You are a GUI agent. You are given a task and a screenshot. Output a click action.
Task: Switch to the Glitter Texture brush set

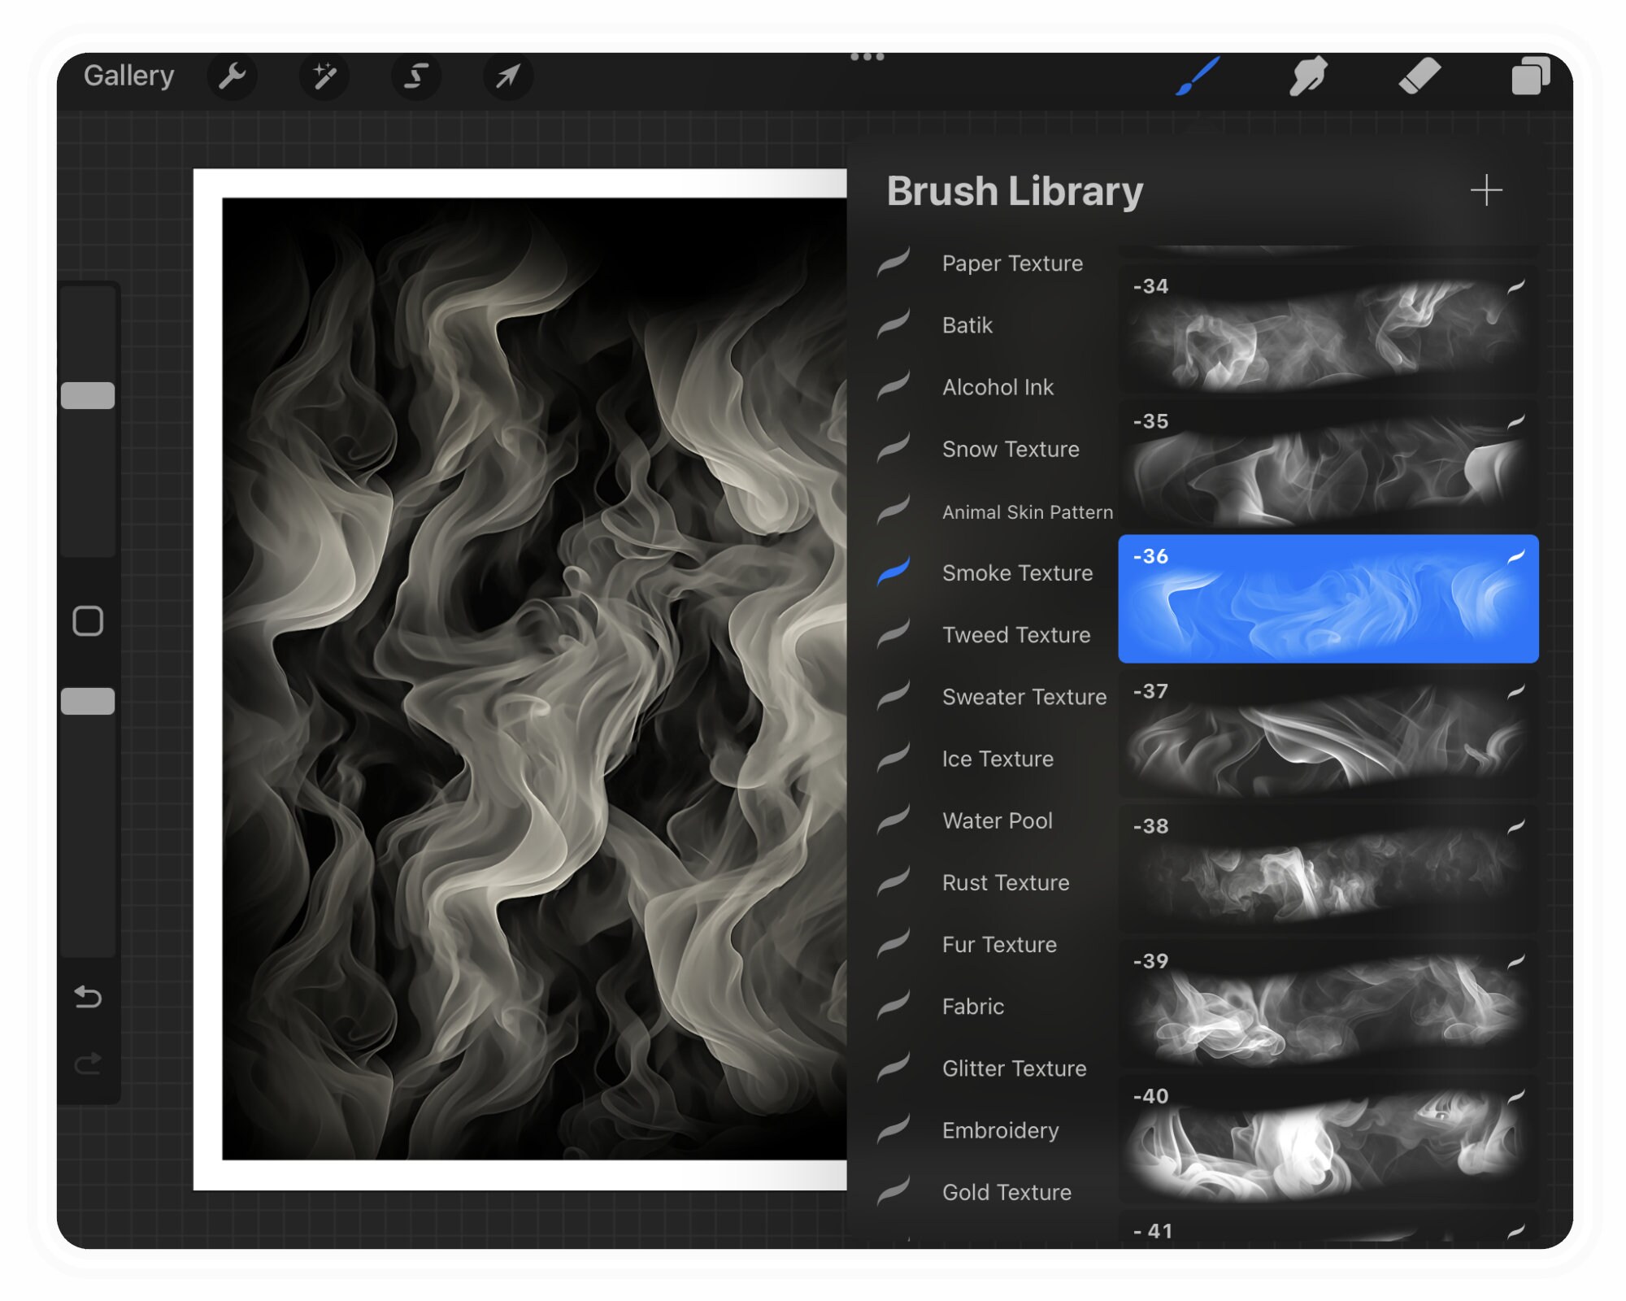tap(1014, 1068)
